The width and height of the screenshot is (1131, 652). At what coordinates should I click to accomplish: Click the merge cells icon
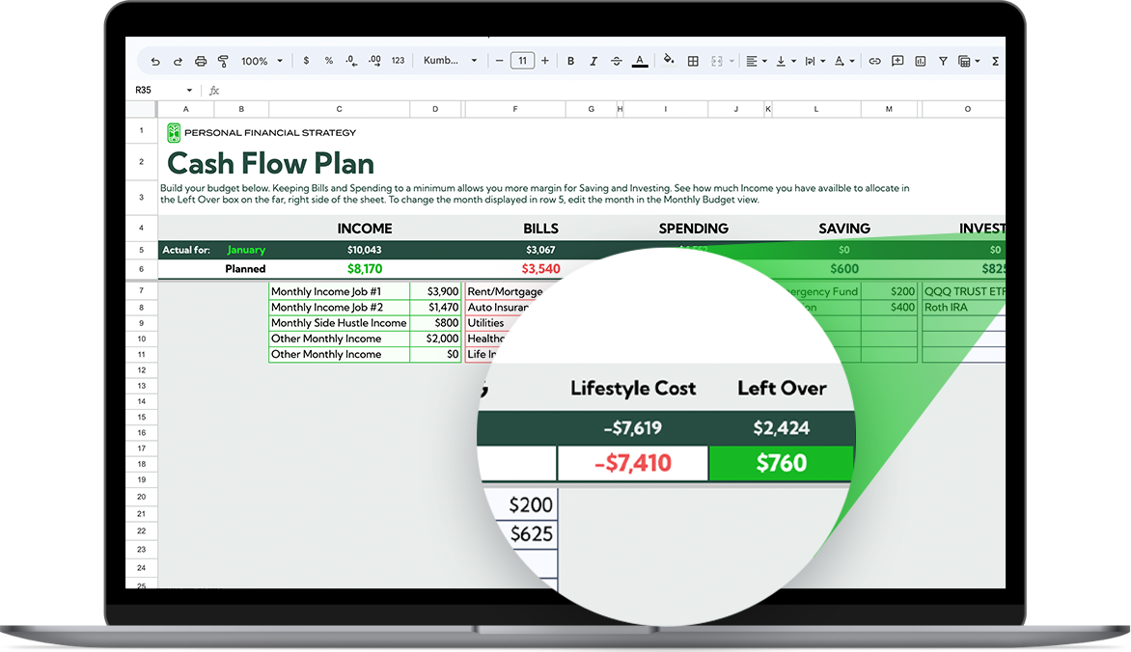tap(716, 62)
